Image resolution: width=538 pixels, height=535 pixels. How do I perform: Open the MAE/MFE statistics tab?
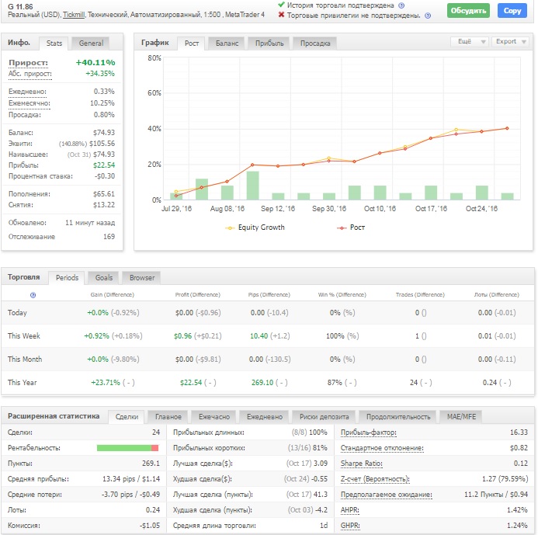pos(461,417)
